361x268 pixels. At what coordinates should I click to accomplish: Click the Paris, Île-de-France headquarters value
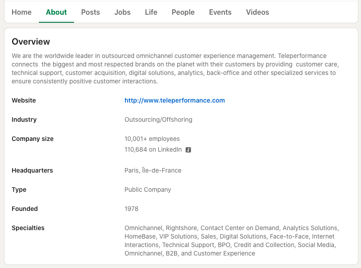153,170
